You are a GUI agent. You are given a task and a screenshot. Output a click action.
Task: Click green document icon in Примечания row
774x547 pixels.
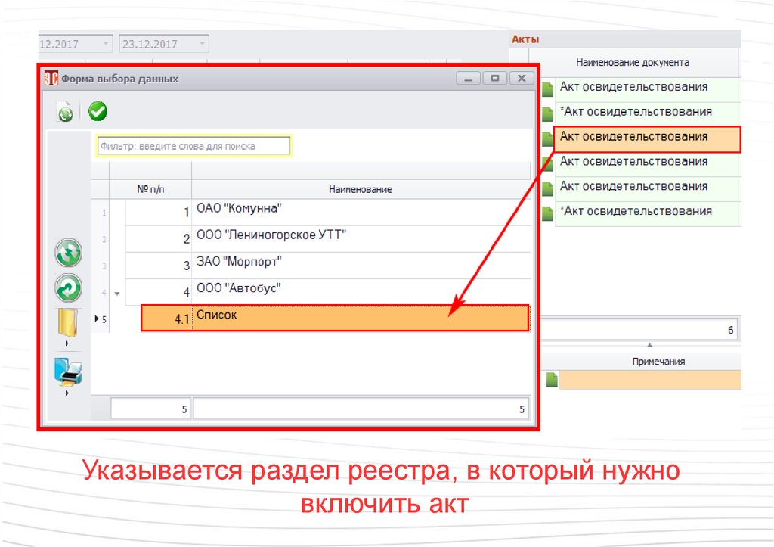point(552,380)
